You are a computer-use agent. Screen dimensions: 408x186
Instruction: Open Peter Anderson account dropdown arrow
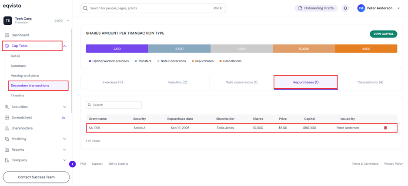[x=398, y=8]
